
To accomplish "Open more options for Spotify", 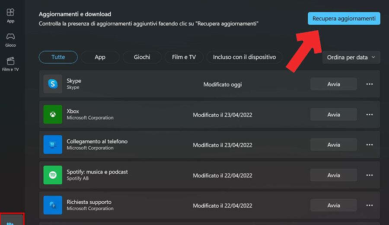I will point(370,175).
